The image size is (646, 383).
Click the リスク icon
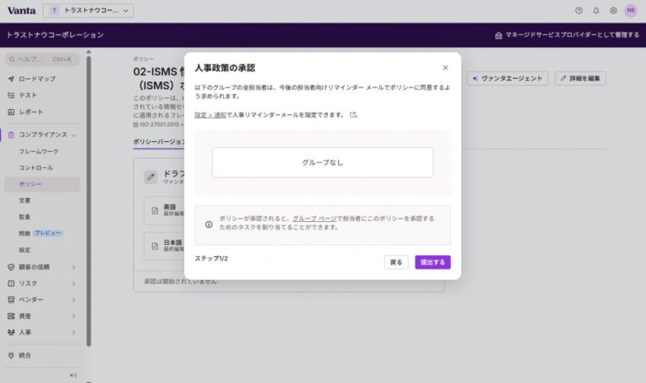(11, 283)
